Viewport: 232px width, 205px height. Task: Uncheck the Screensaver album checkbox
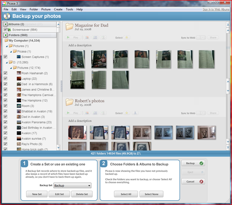[5, 29]
